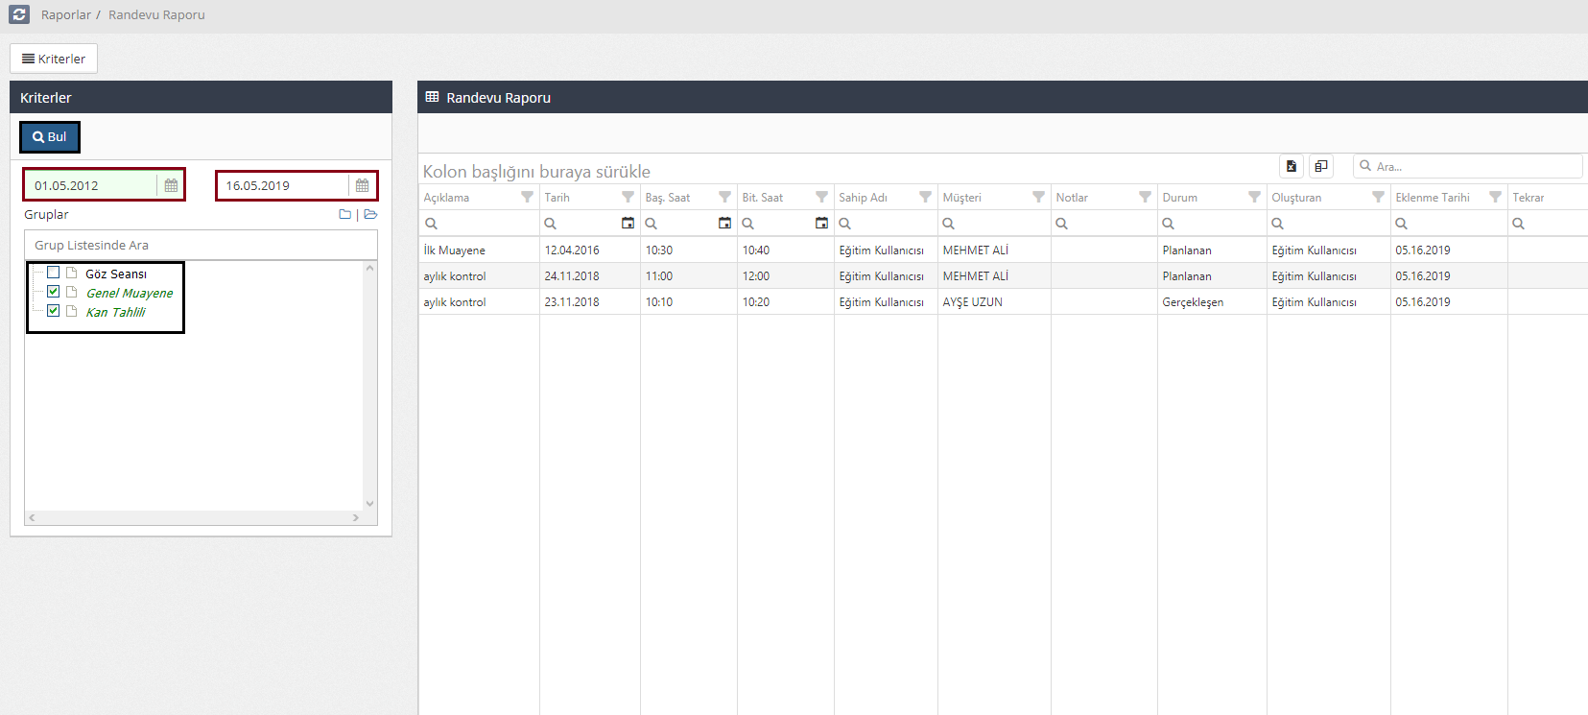Sort by the Sahip Adı column header

pyautogui.click(x=864, y=197)
